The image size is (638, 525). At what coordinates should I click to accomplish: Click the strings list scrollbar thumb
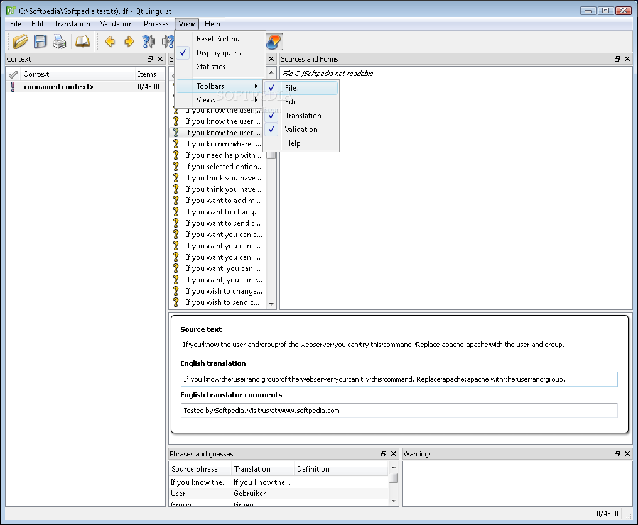(271, 155)
